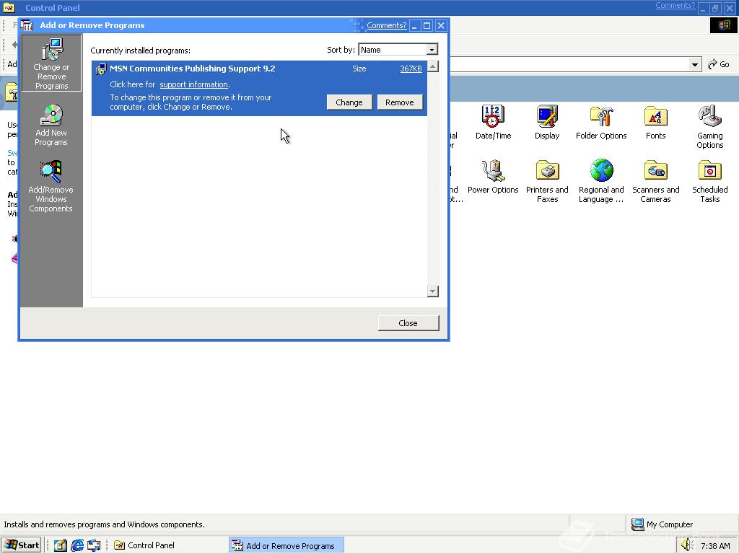Viewport: 739px width, 554px height.
Task: Open Regional and Language options icon
Action: (601, 181)
